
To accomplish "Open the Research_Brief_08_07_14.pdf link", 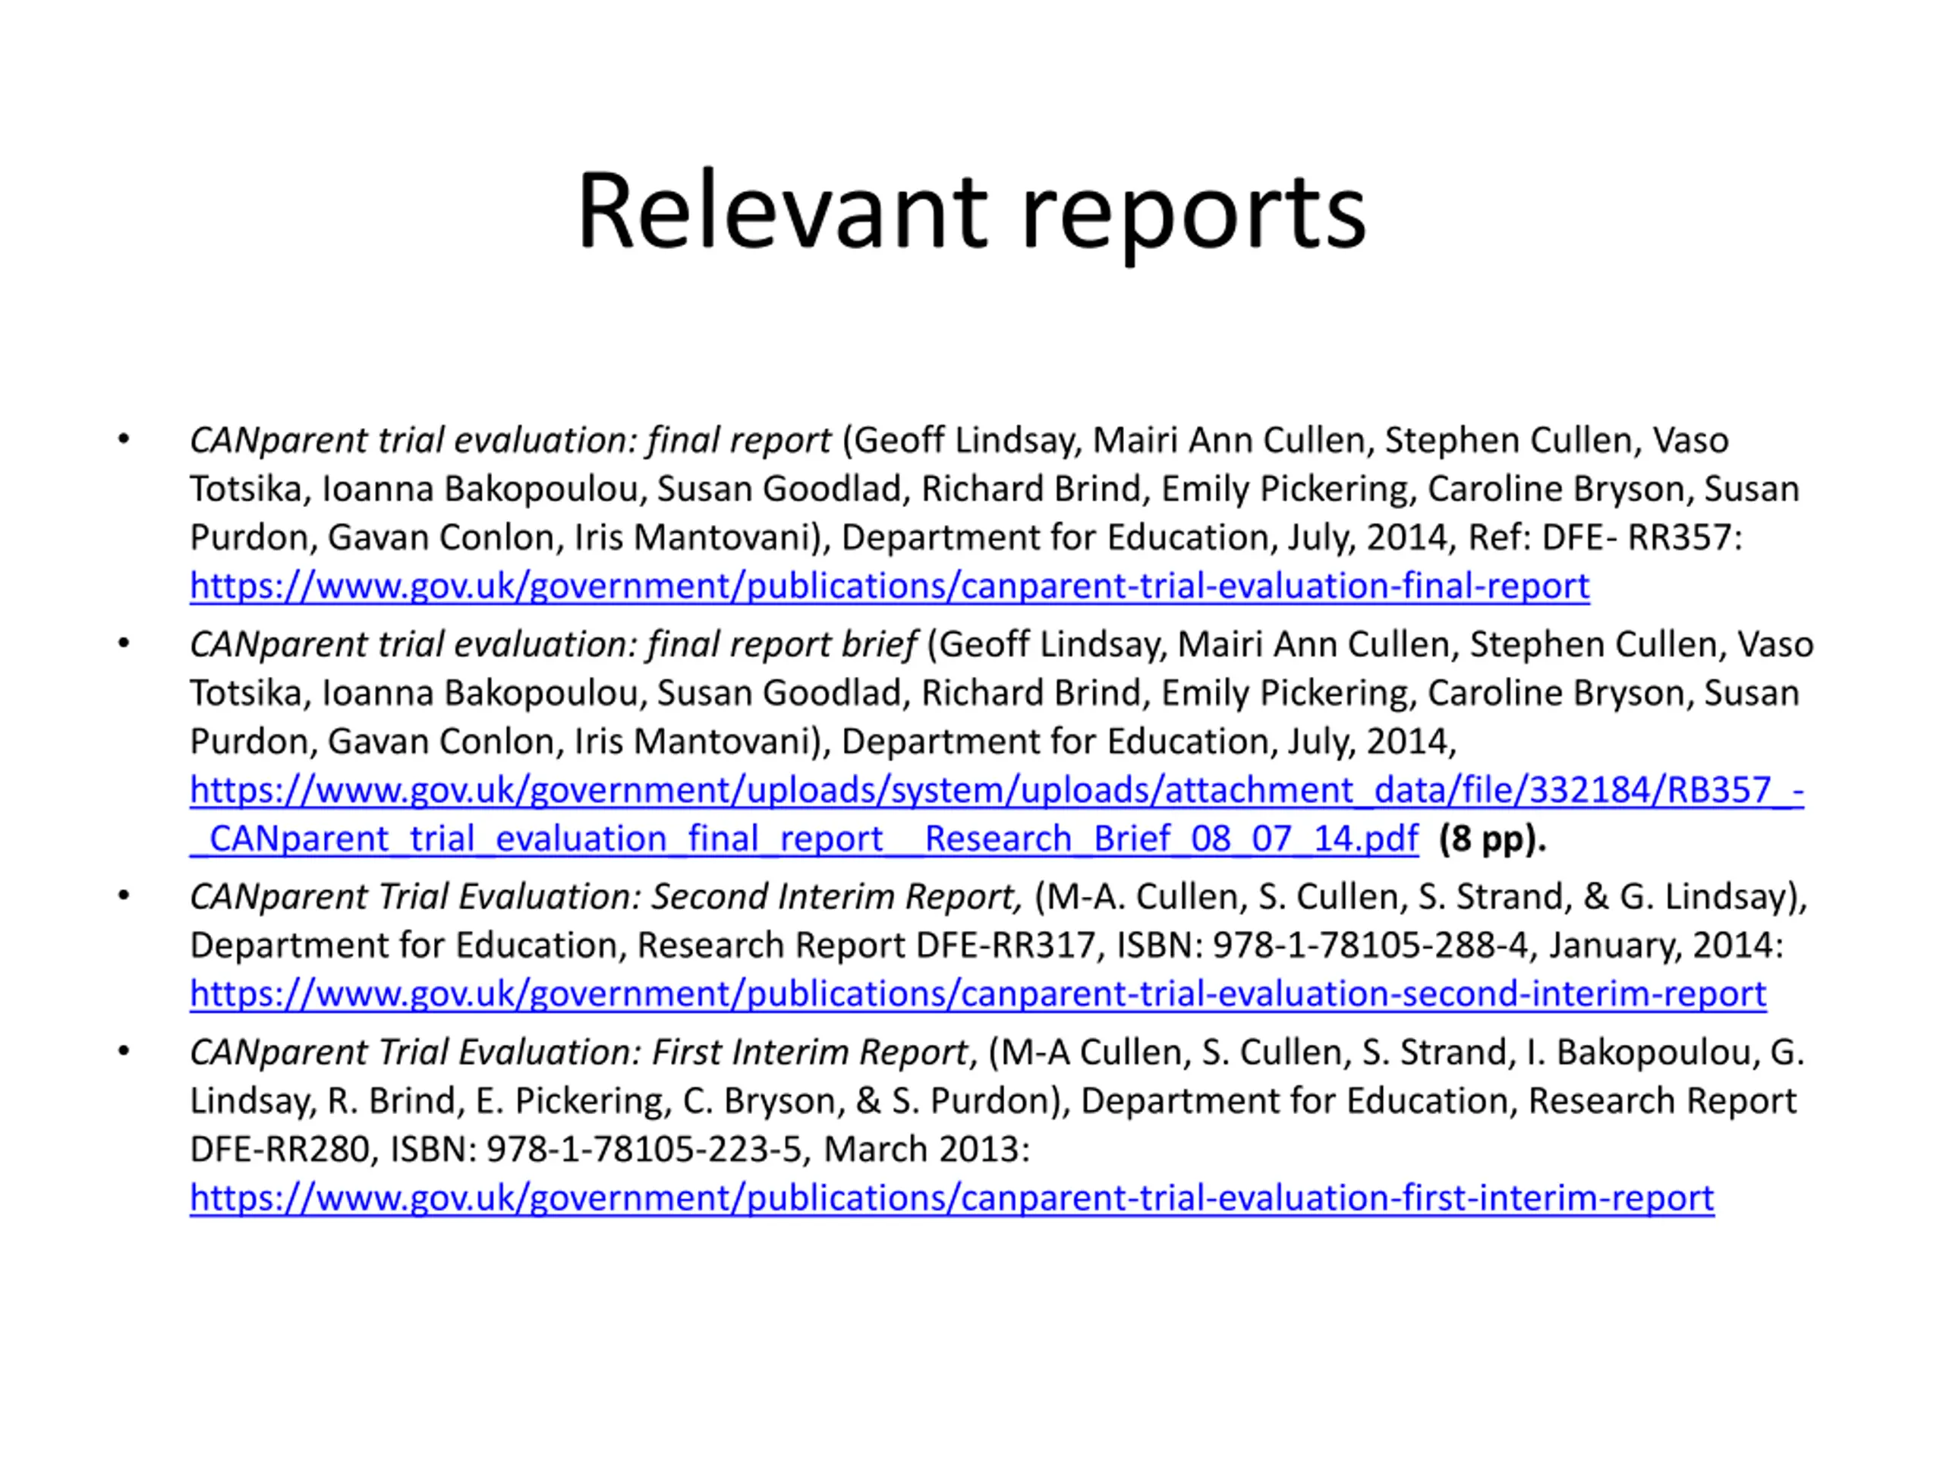I will pos(804,839).
